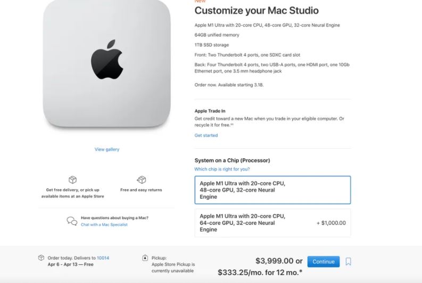
Task: Click the Apple logo on Mac Studio
Action: pyautogui.click(x=107, y=59)
